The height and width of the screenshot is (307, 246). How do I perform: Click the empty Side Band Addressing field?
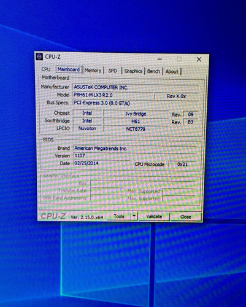tap(107, 198)
